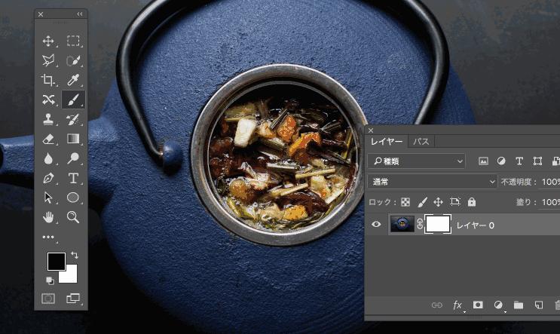The image size is (560, 334).
Task: Filter layers by type layers icon
Action: click(x=519, y=161)
